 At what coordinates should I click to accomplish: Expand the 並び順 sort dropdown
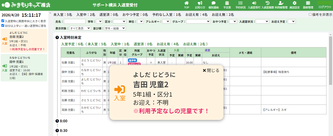pos(115,28)
